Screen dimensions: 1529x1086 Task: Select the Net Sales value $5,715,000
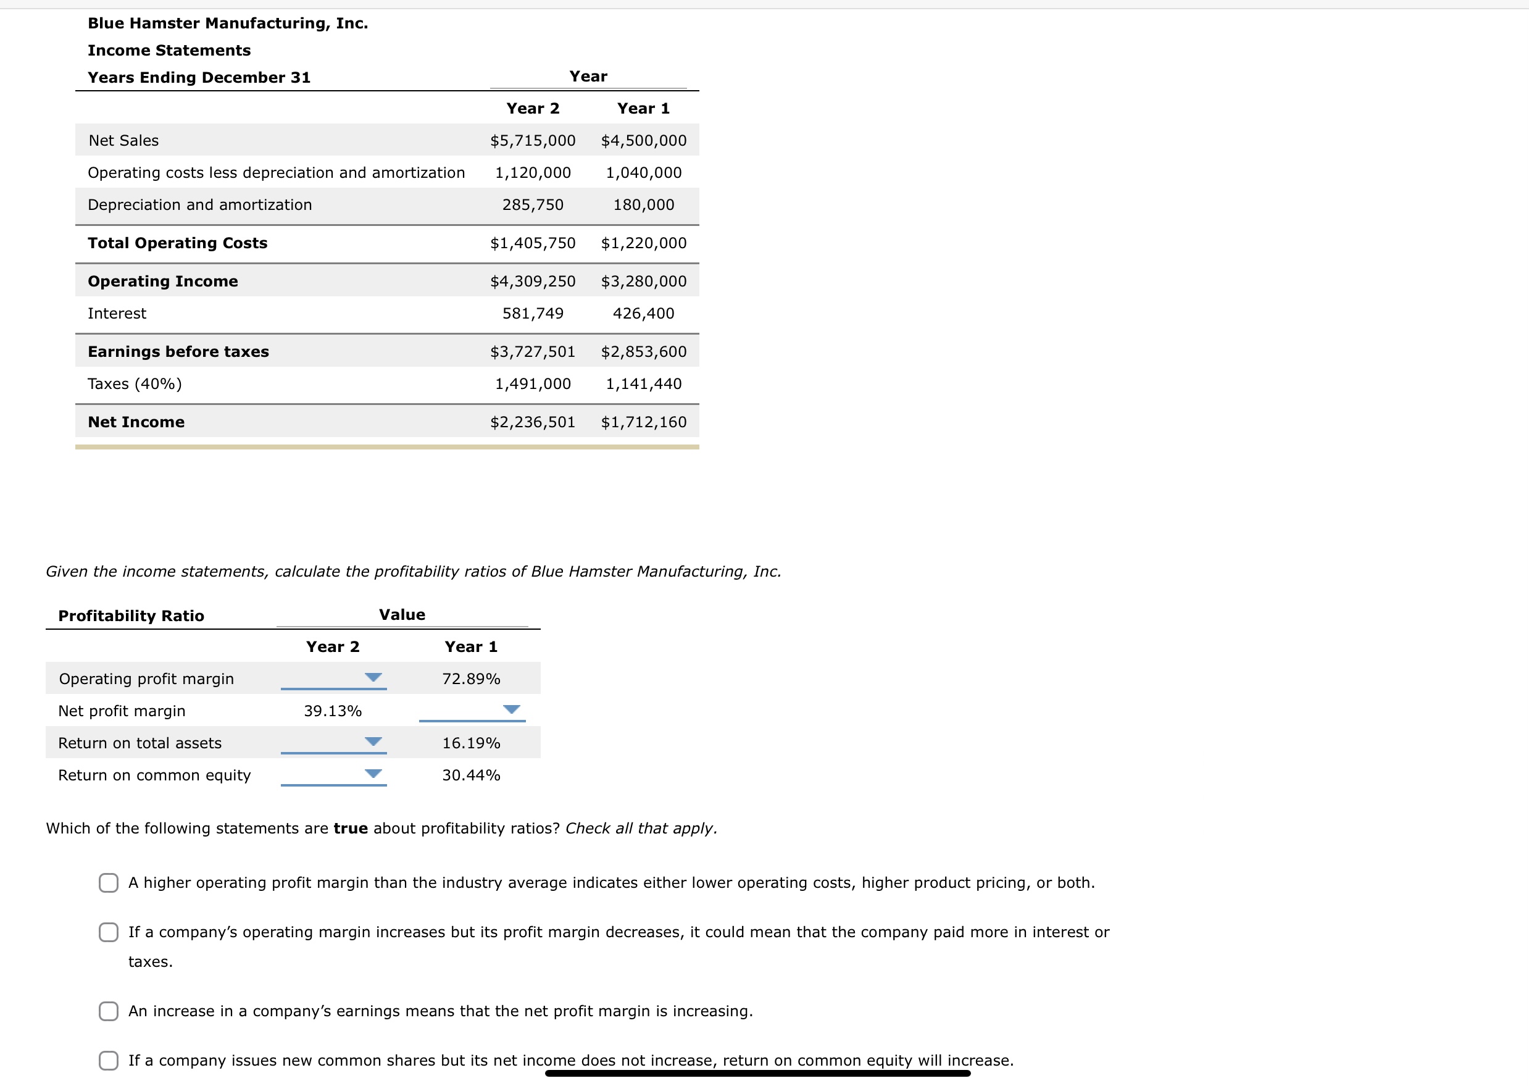531,140
